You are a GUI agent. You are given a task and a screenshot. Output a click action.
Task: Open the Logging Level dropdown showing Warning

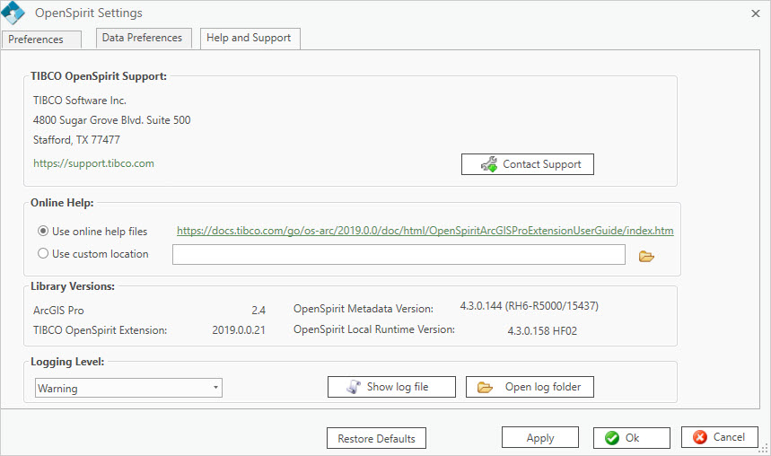[x=128, y=388]
